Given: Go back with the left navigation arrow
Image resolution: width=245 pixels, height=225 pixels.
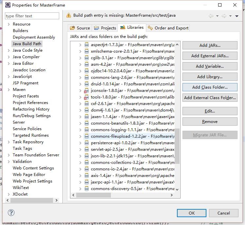Looking at the screenshot, I should tap(211, 16).
